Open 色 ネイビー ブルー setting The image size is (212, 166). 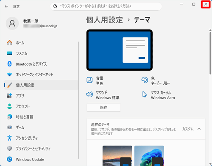[x=156, y=80]
